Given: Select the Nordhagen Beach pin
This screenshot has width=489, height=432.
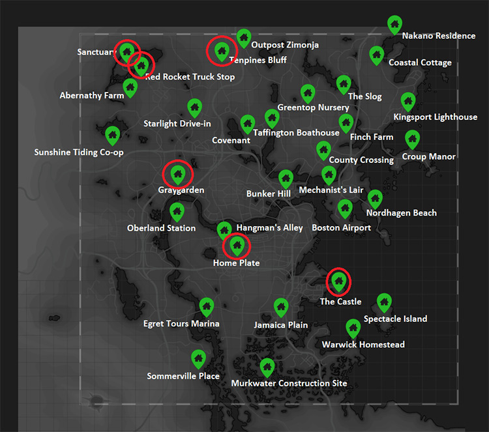Looking at the screenshot, I should pos(375,199).
